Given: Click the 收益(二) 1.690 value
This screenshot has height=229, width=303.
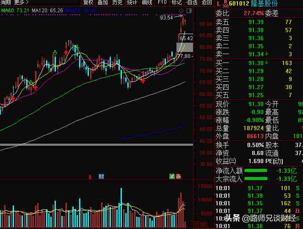Looking at the screenshot, I should [x=256, y=161].
